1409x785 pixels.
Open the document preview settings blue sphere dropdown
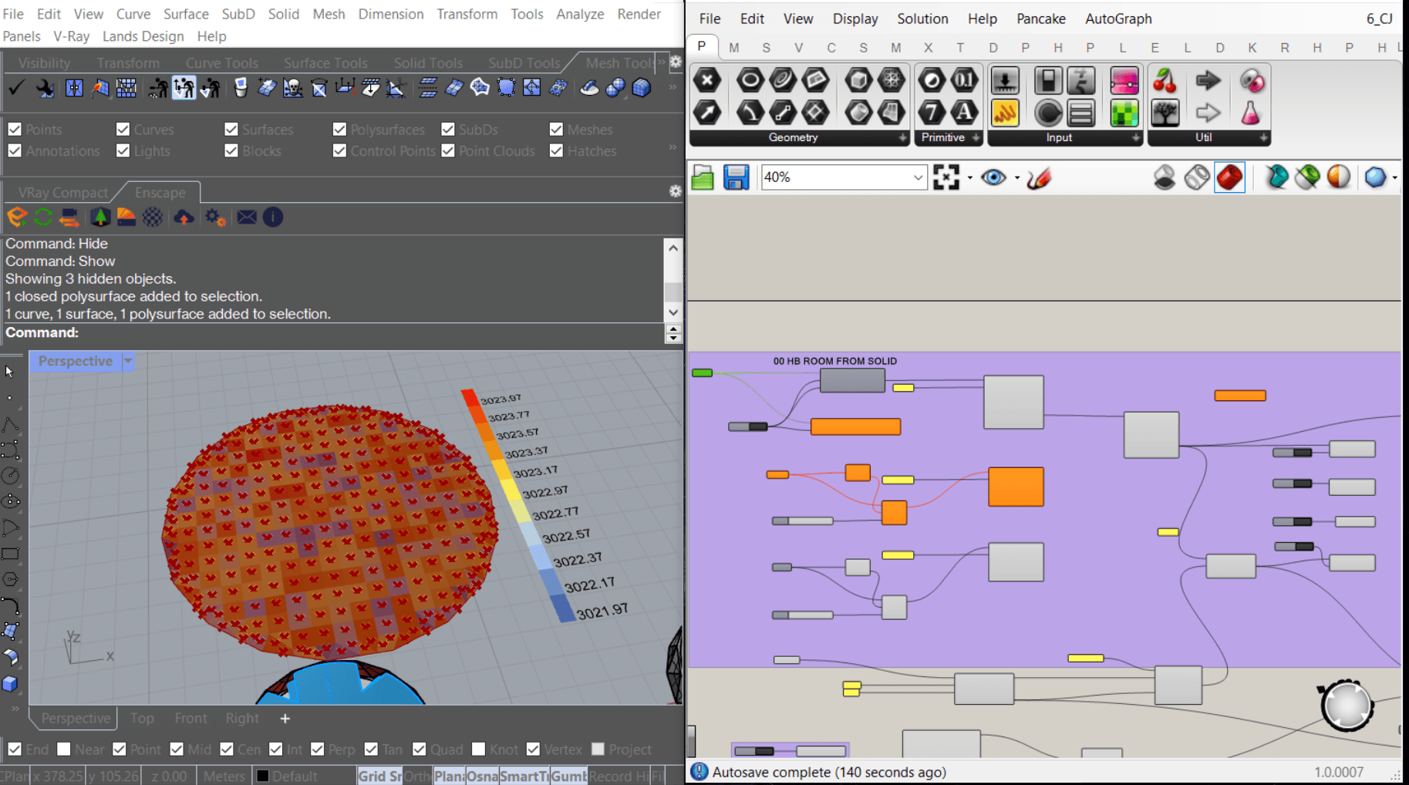(x=1394, y=178)
